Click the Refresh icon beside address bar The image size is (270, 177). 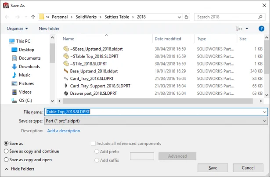[187, 17]
